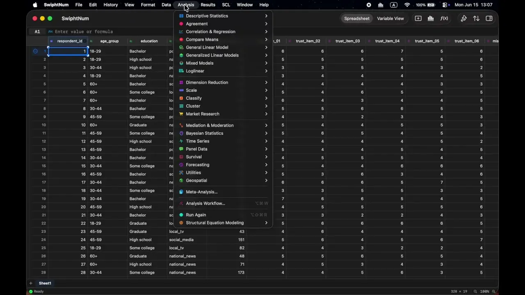Click the Geospatial globe icon
525x295 pixels.
(181, 180)
